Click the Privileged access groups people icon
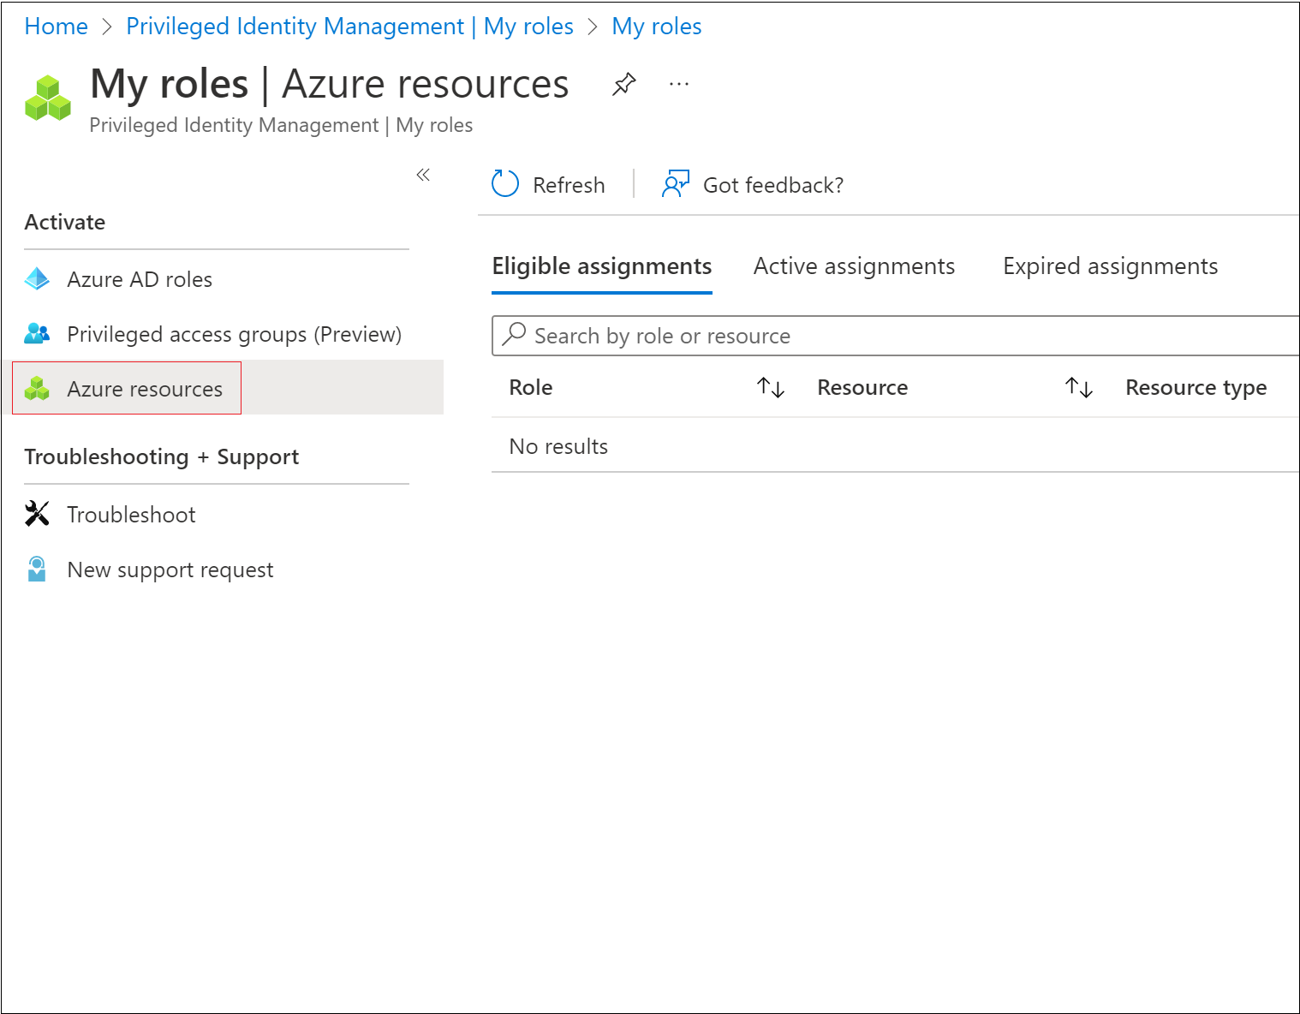The width and height of the screenshot is (1300, 1014). [37, 334]
